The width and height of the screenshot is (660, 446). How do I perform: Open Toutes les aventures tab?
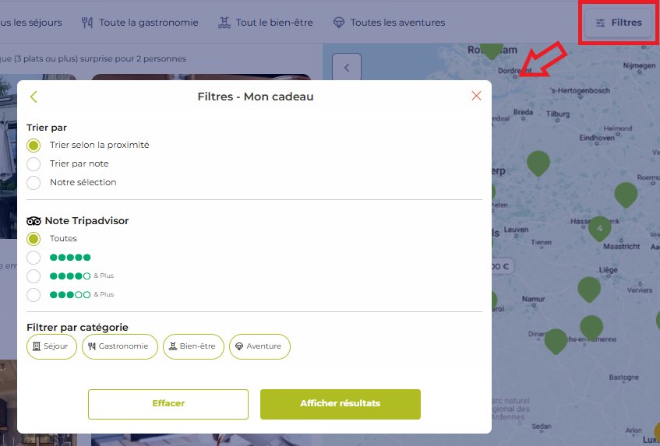(x=389, y=23)
